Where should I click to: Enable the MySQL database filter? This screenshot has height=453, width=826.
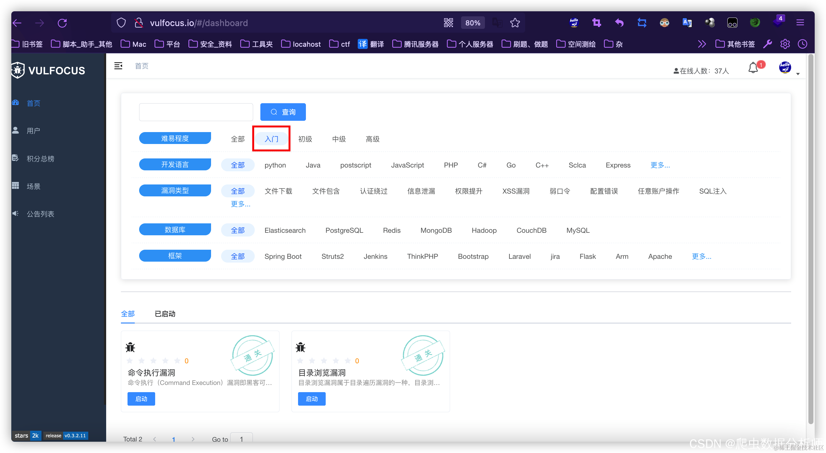click(578, 230)
